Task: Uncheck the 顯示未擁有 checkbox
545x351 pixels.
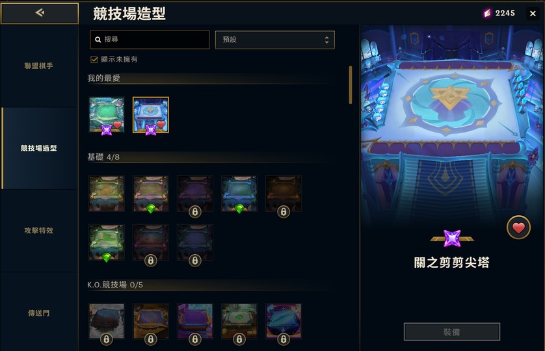Action: tap(94, 59)
